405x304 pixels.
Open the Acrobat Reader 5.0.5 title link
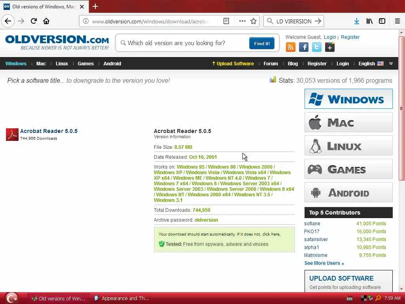point(49,131)
